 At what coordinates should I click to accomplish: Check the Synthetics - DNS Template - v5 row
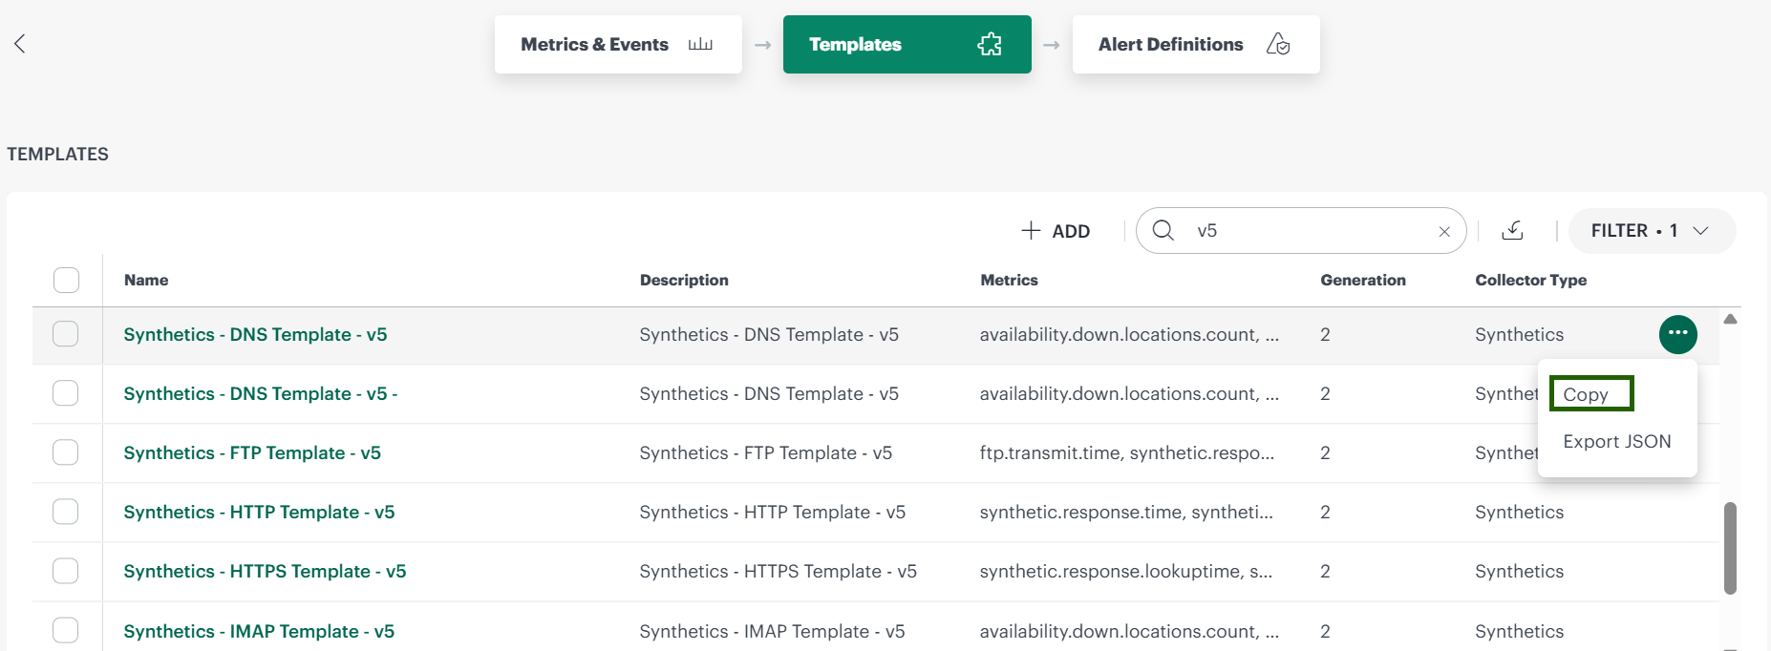tap(66, 334)
